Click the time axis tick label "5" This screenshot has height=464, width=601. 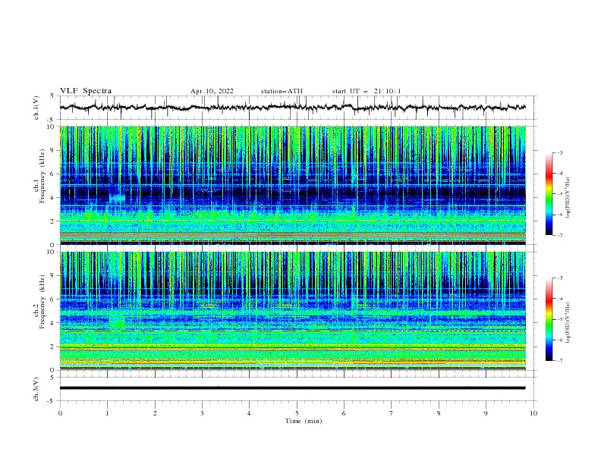297,413
